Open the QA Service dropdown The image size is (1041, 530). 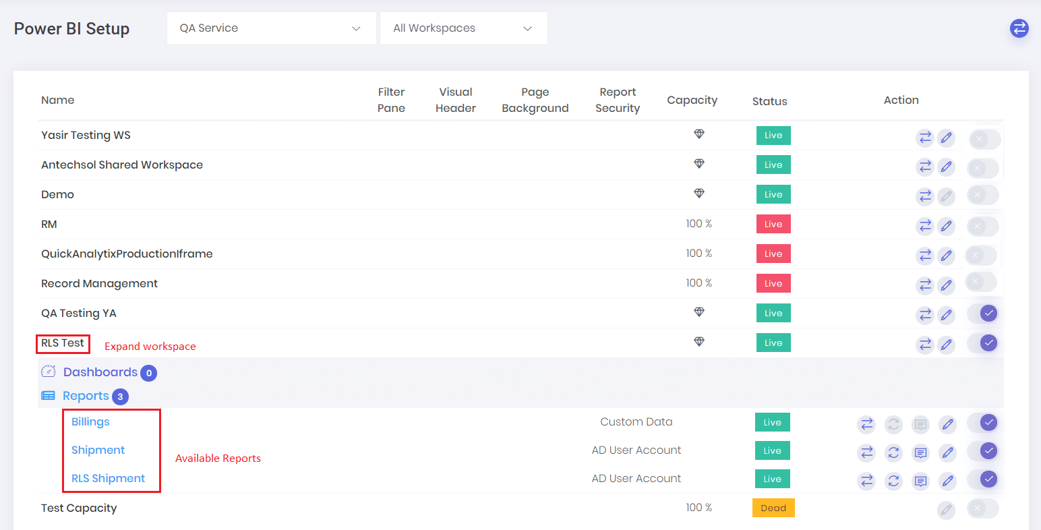coord(271,28)
